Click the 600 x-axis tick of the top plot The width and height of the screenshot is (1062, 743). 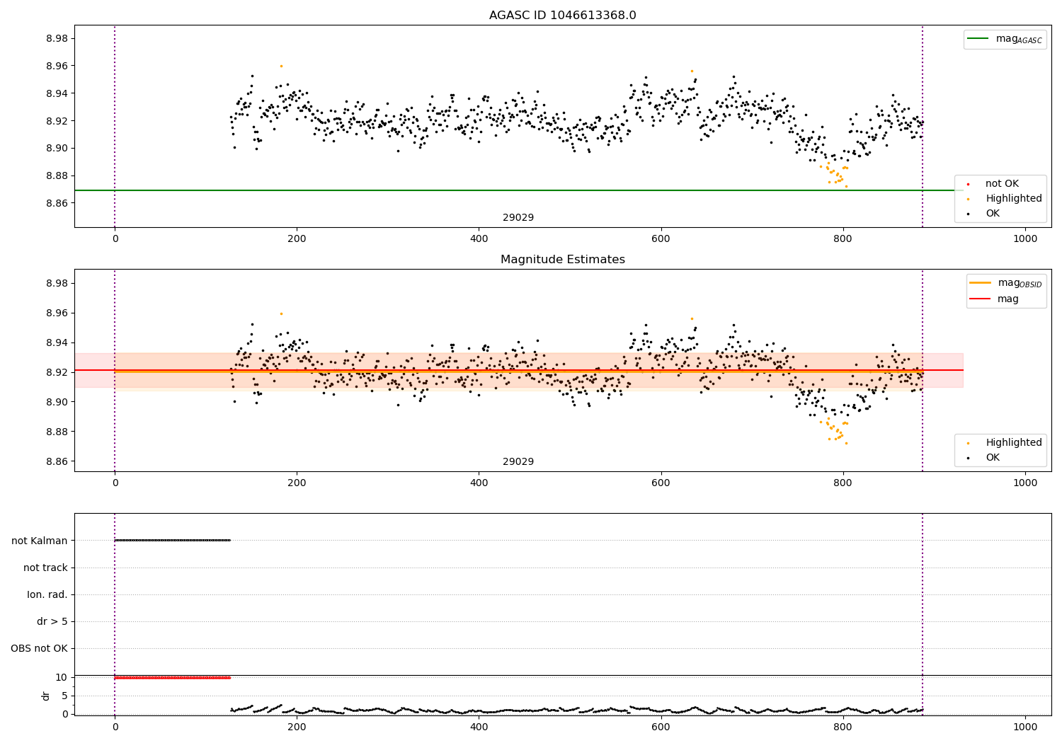pos(661,239)
